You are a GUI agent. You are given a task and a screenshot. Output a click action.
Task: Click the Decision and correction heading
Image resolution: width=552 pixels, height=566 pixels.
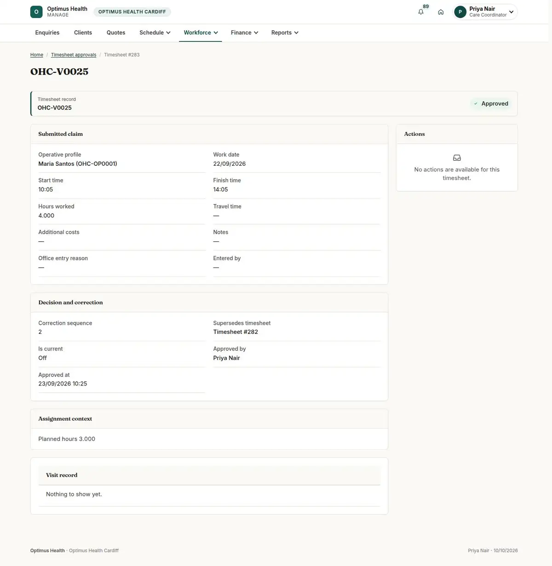tap(70, 303)
